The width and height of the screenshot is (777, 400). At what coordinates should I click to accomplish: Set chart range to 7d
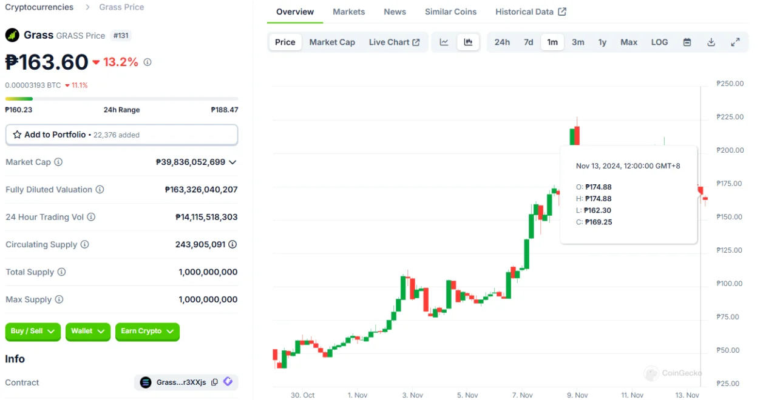pos(529,42)
